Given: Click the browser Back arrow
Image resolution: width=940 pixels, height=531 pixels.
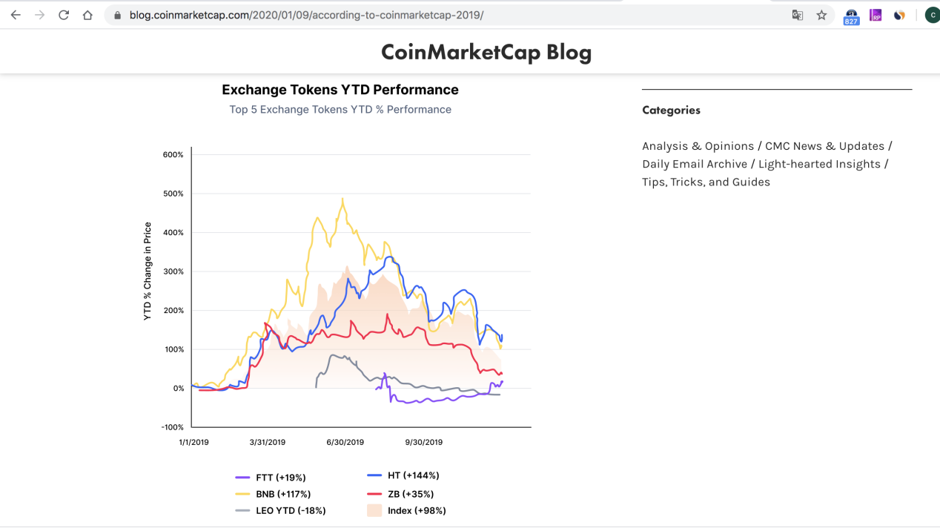Looking at the screenshot, I should pyautogui.click(x=16, y=15).
